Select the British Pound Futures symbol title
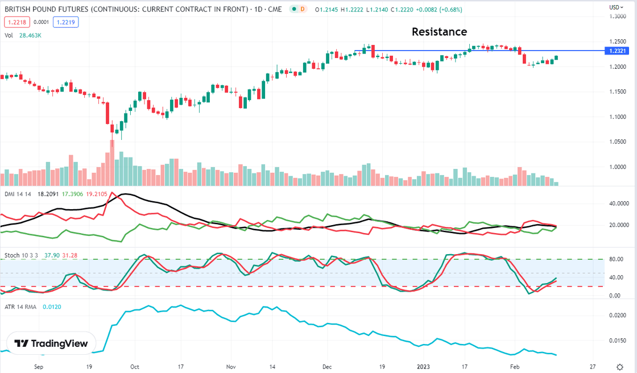The height and width of the screenshot is (373, 637). tap(126, 9)
